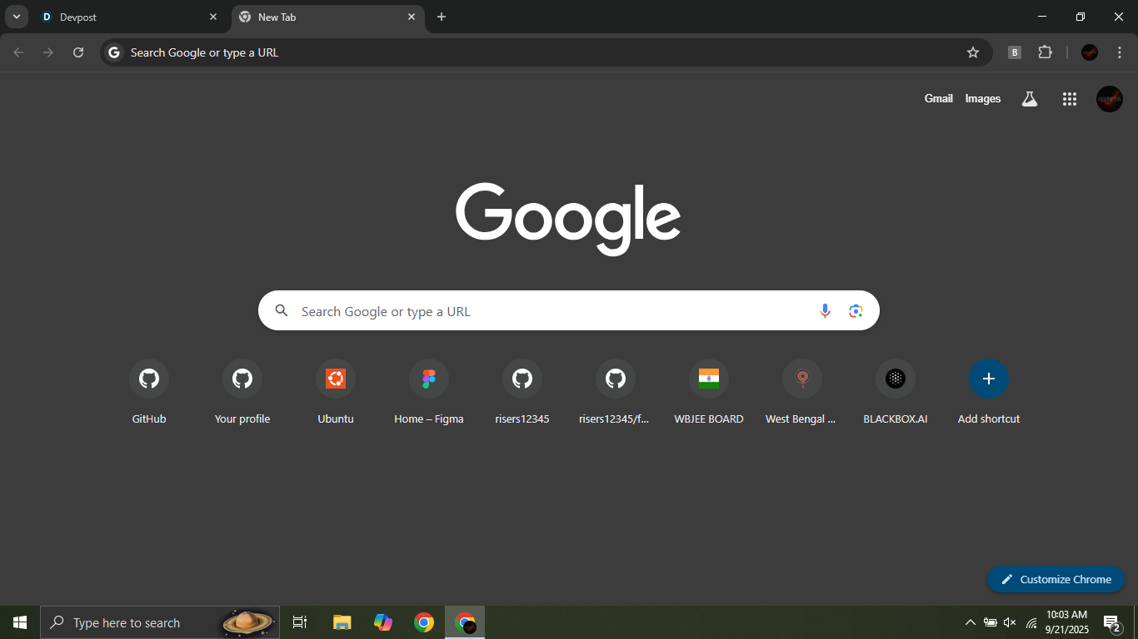This screenshot has height=639, width=1138.
Task: Switch to the Devpost tab
Action: (131, 17)
